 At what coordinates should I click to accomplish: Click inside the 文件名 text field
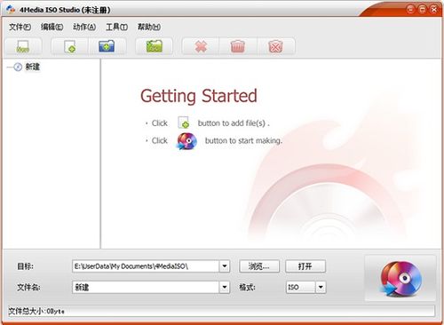click(x=146, y=287)
